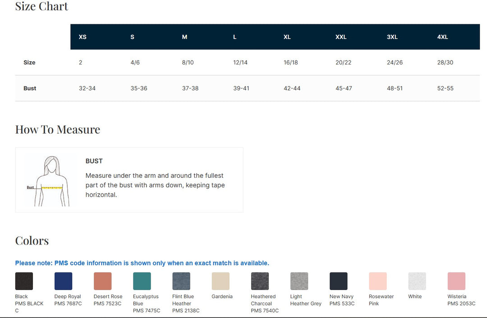Click the S column header
The image size is (487, 318).
(132, 37)
